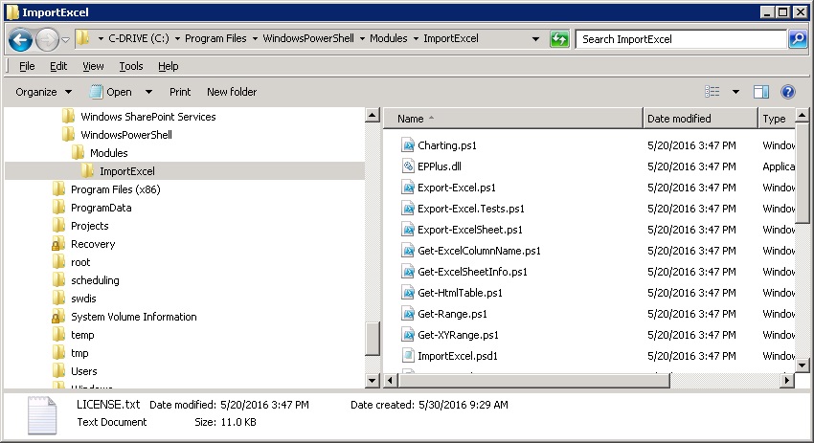The width and height of the screenshot is (814, 443).
Task: Click the Print toolbar button
Action: coord(180,92)
